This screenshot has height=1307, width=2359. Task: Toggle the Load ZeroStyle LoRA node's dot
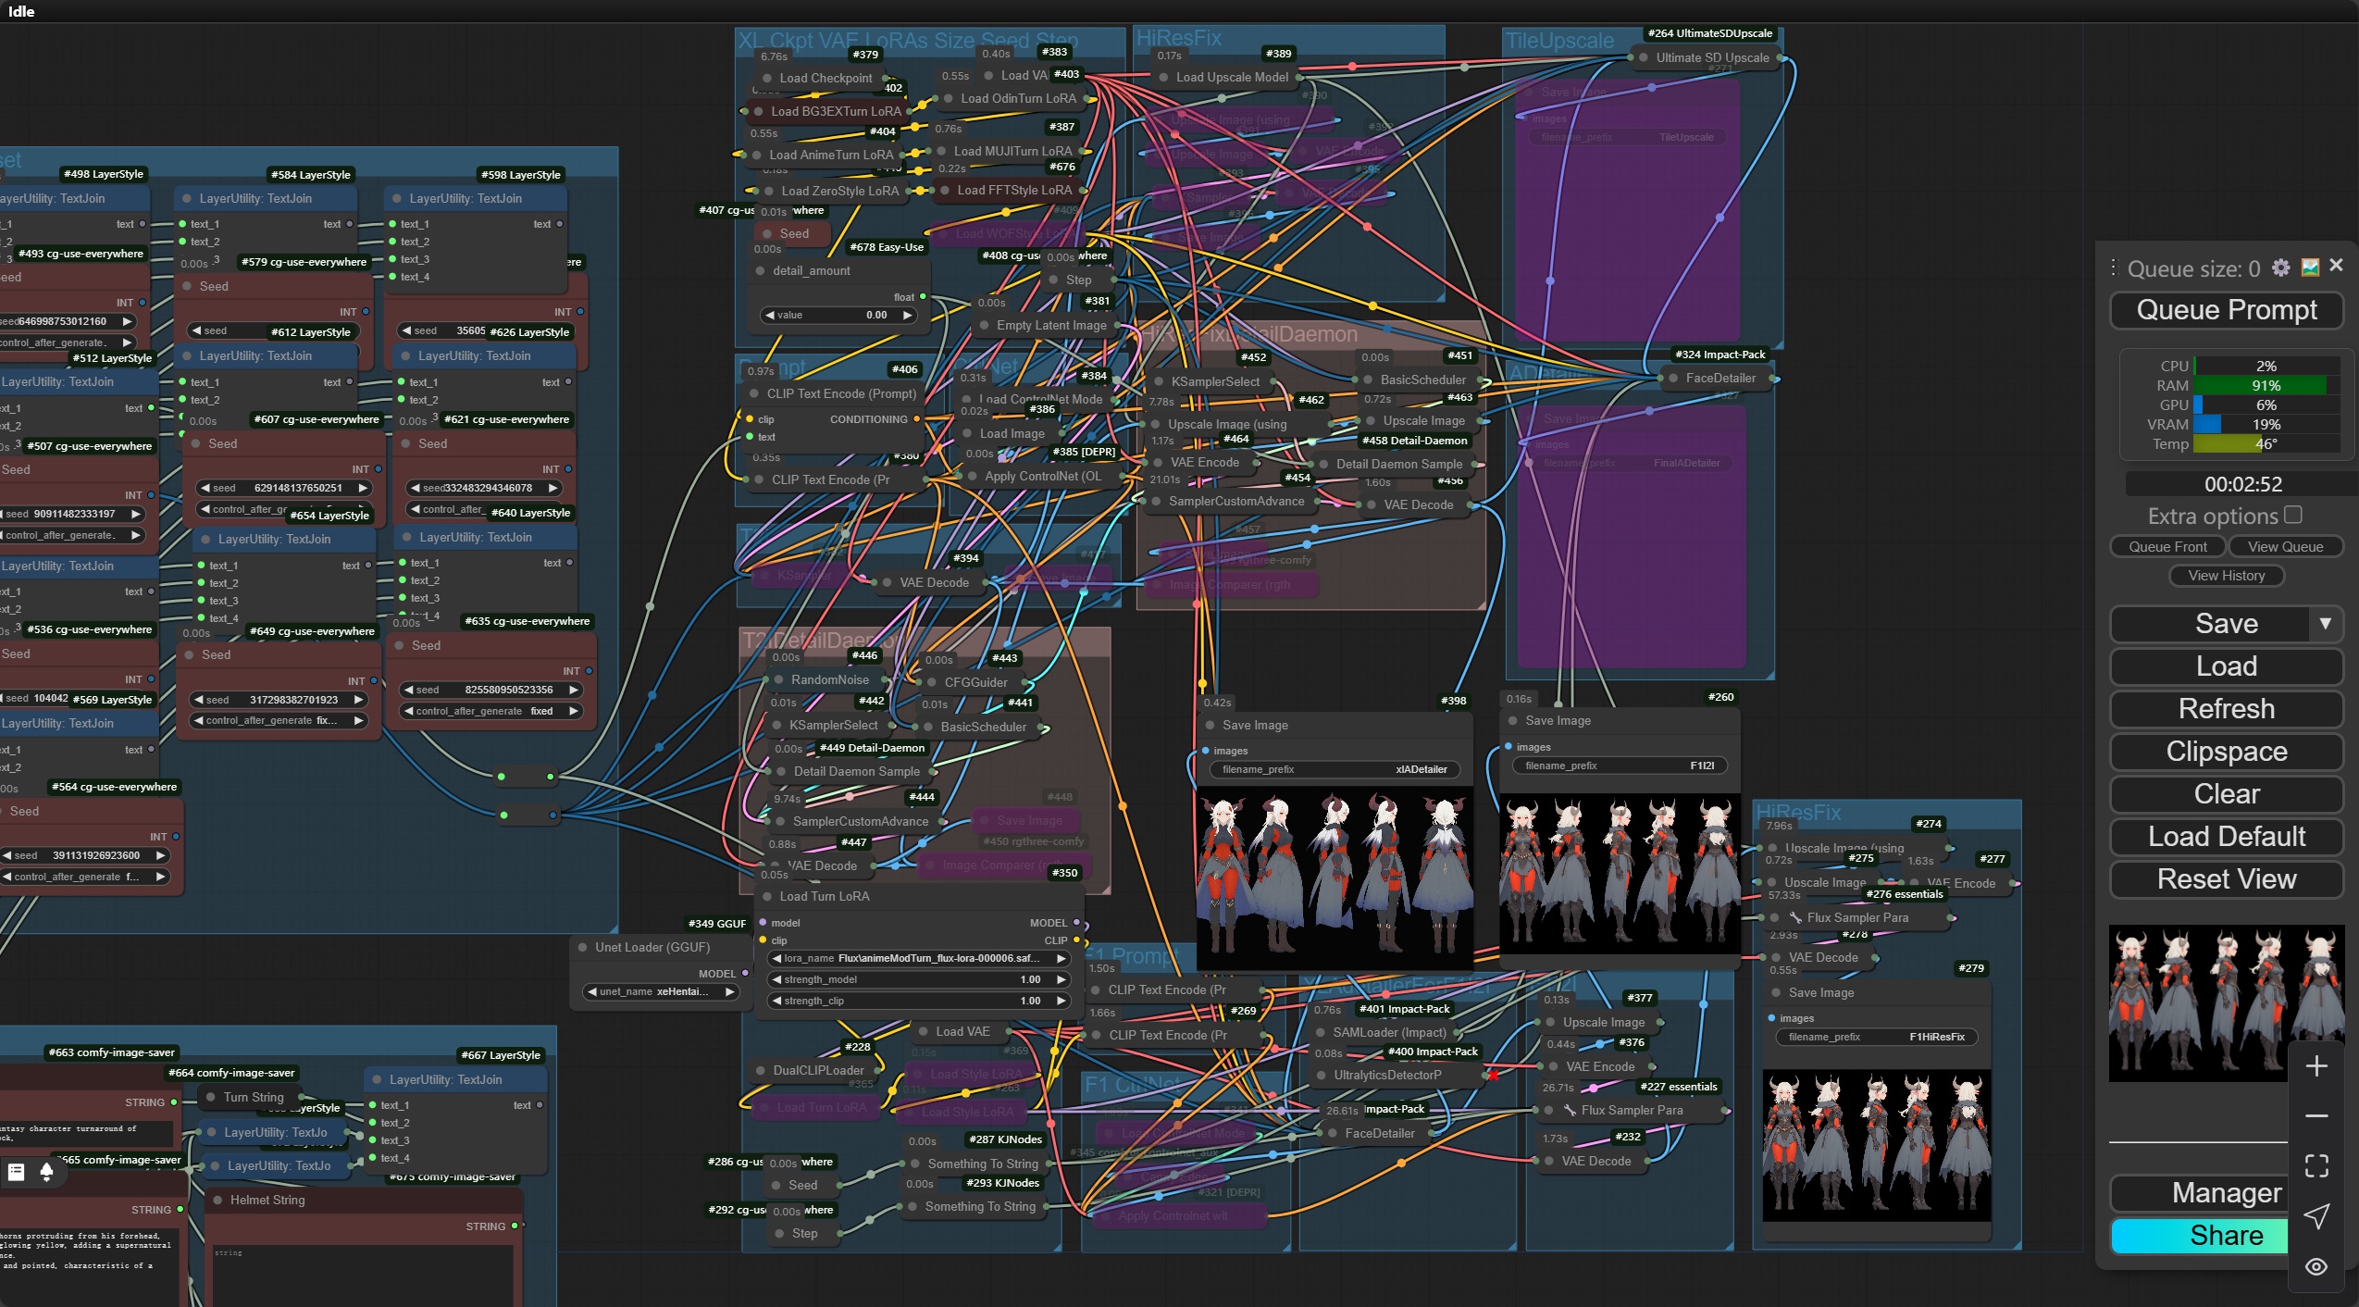click(x=768, y=192)
